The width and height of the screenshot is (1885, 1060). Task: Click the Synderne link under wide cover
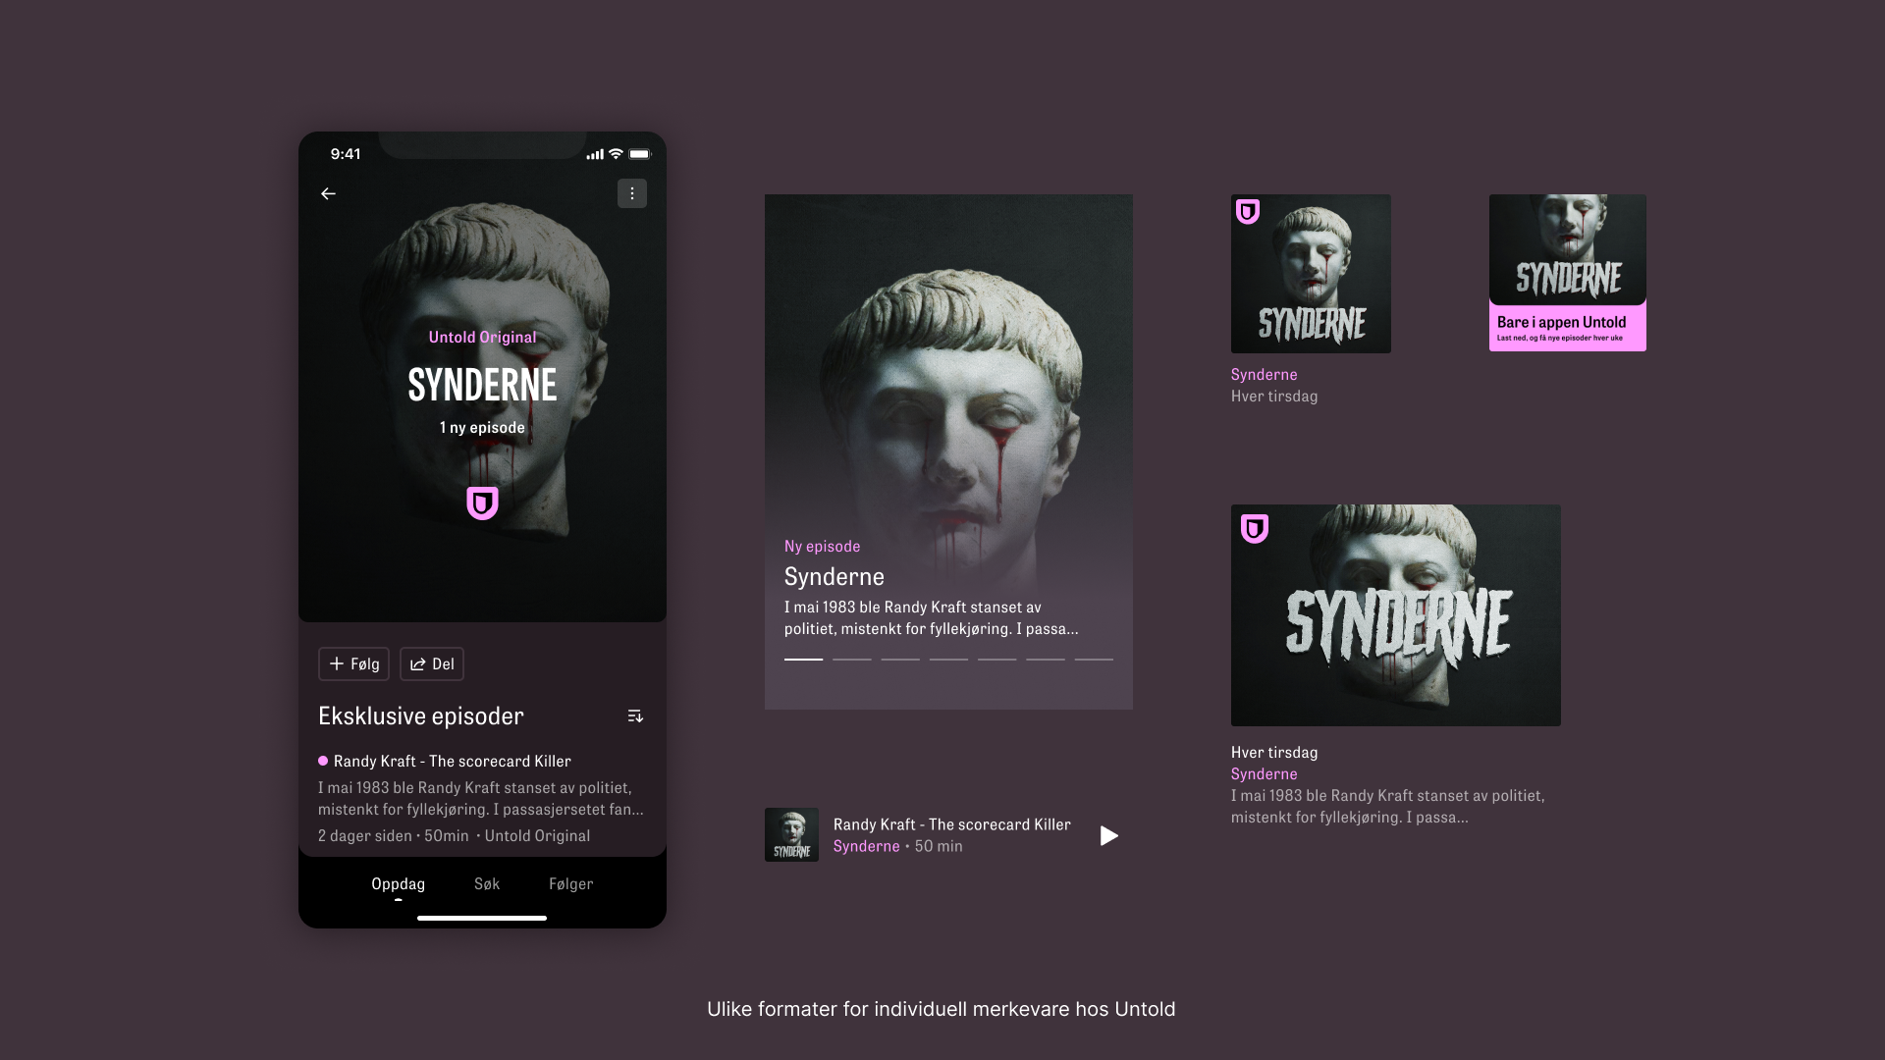(1264, 774)
